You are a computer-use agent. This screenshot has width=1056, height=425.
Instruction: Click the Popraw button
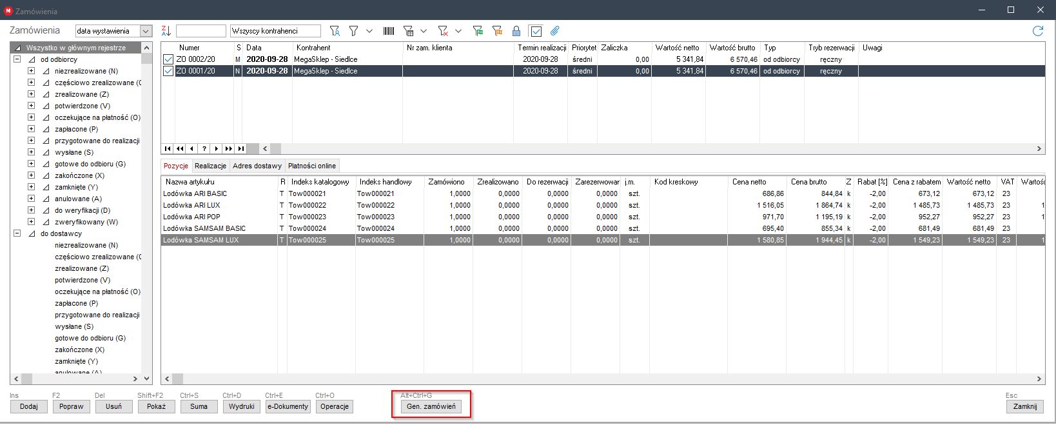(x=72, y=406)
